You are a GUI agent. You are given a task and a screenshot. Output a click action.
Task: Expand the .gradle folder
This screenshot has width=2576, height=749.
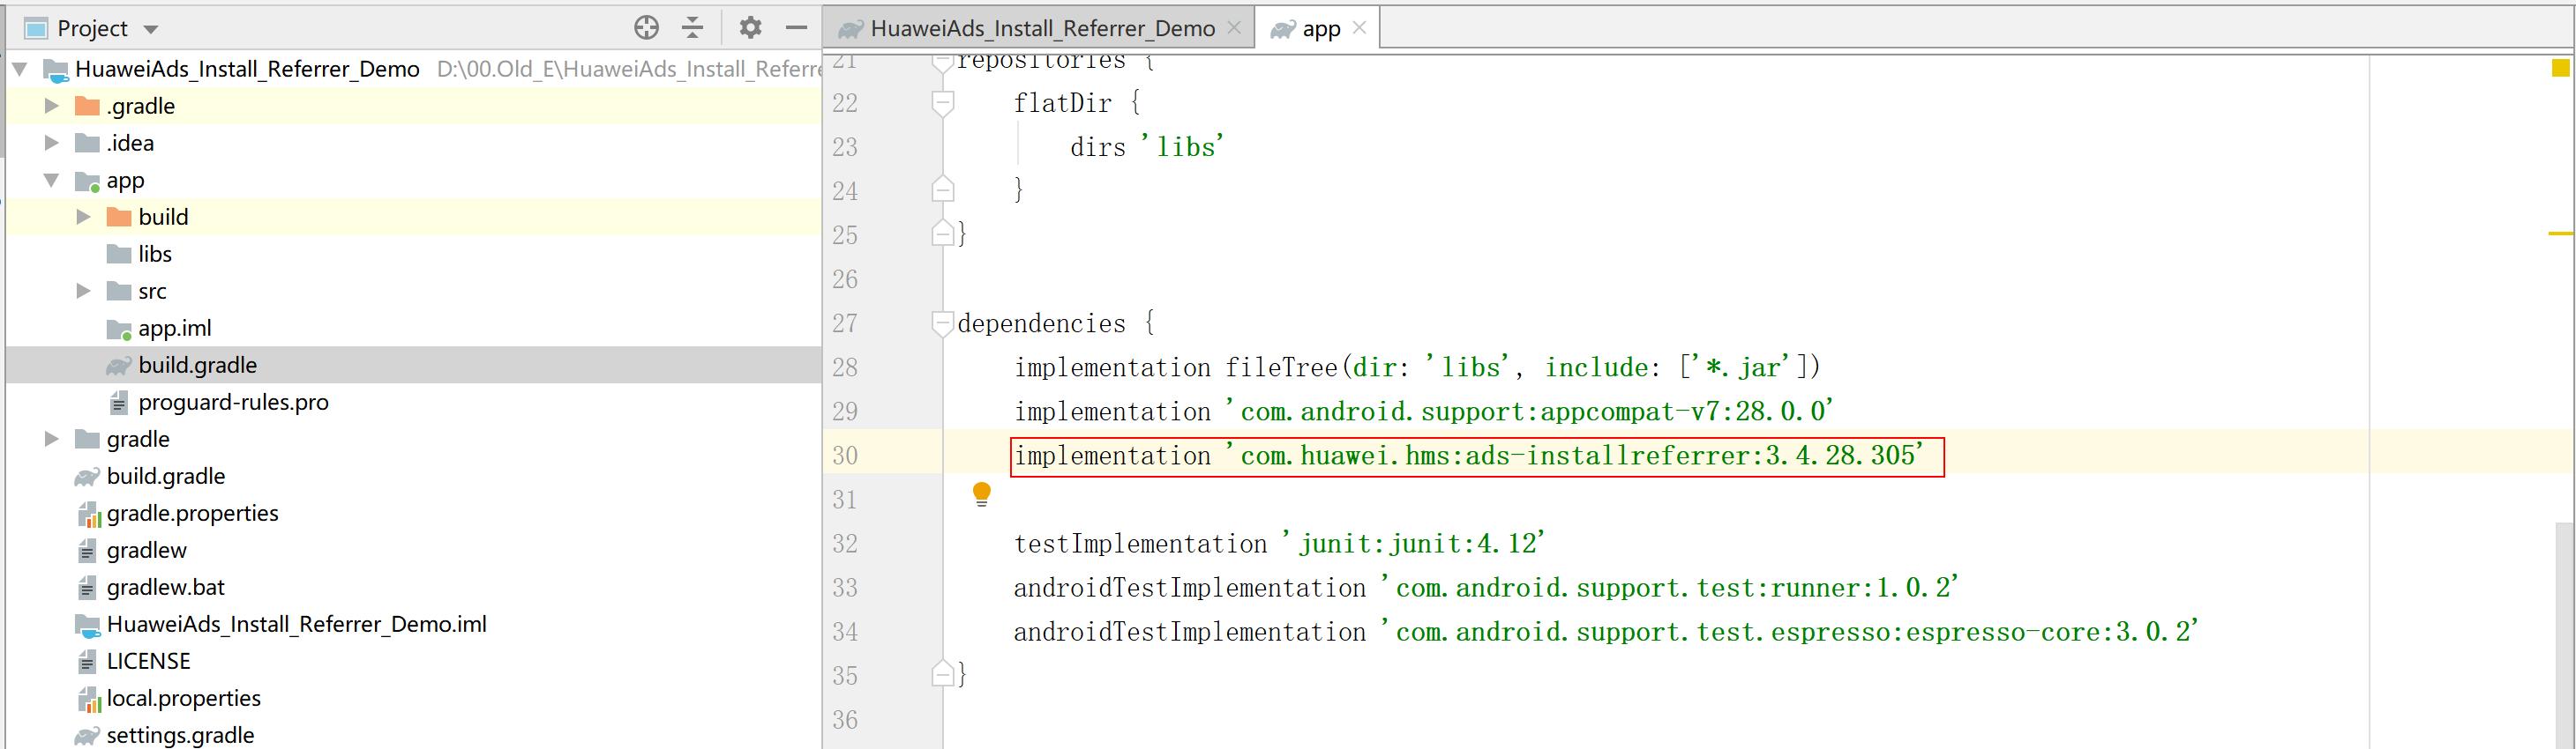52,106
